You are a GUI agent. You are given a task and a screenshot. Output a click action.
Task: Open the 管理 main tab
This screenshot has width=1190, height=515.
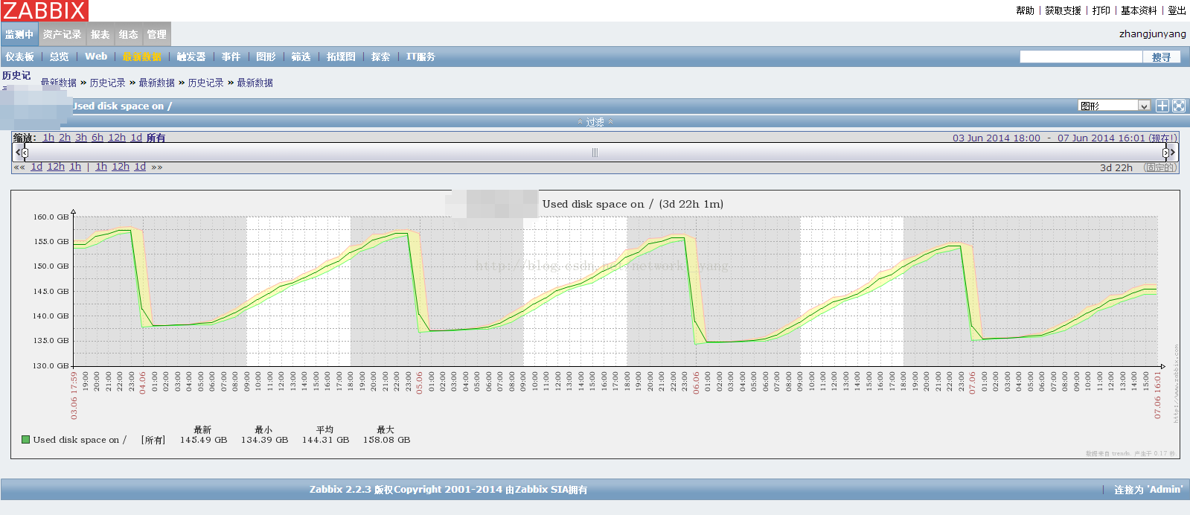[157, 34]
